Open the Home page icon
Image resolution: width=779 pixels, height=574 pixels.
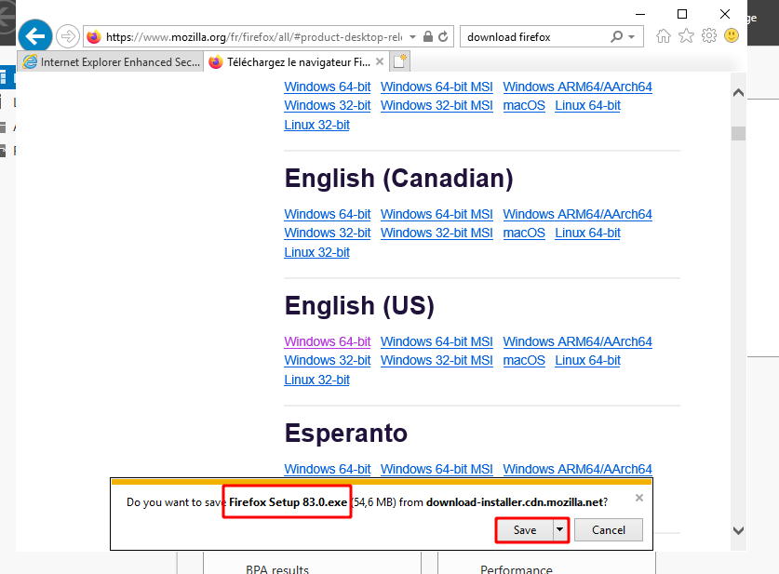click(664, 35)
